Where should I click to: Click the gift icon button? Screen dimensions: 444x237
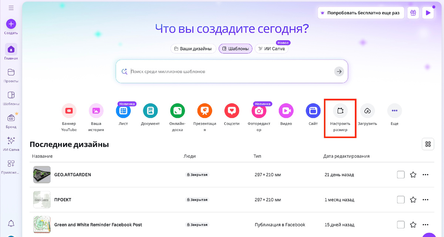pyautogui.click(x=413, y=13)
